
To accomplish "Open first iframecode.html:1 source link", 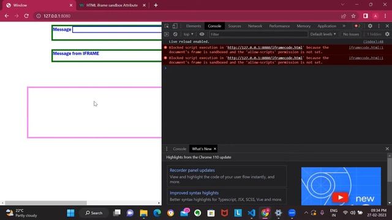I will [x=366, y=48].
